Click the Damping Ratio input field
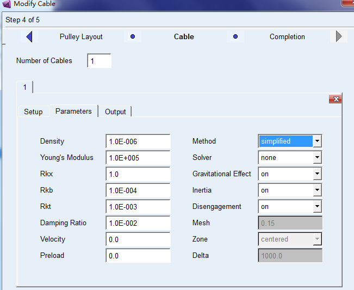This screenshot has height=290, width=354. click(x=138, y=223)
